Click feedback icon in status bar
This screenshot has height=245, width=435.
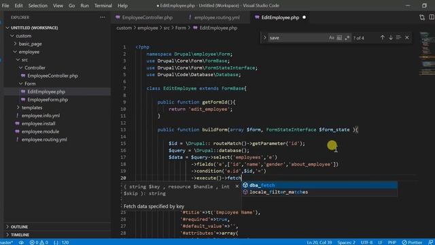coord(430,242)
